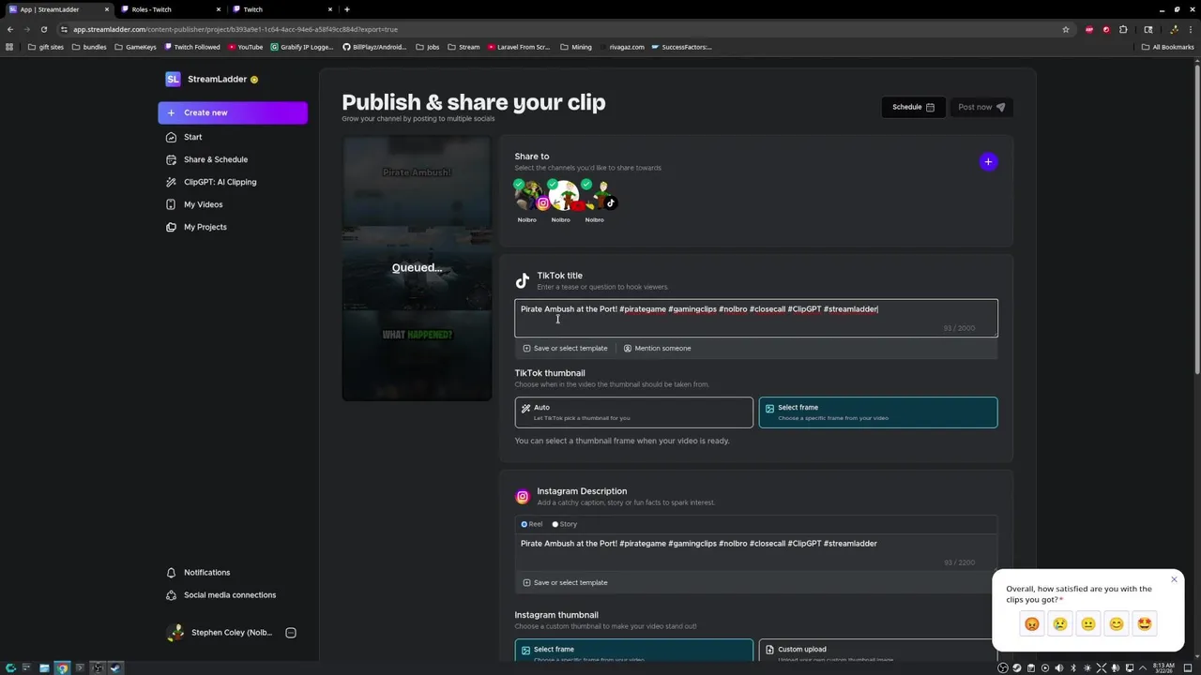
Task: Click the Steam icon in system tray
Action: pyautogui.click(x=1017, y=667)
